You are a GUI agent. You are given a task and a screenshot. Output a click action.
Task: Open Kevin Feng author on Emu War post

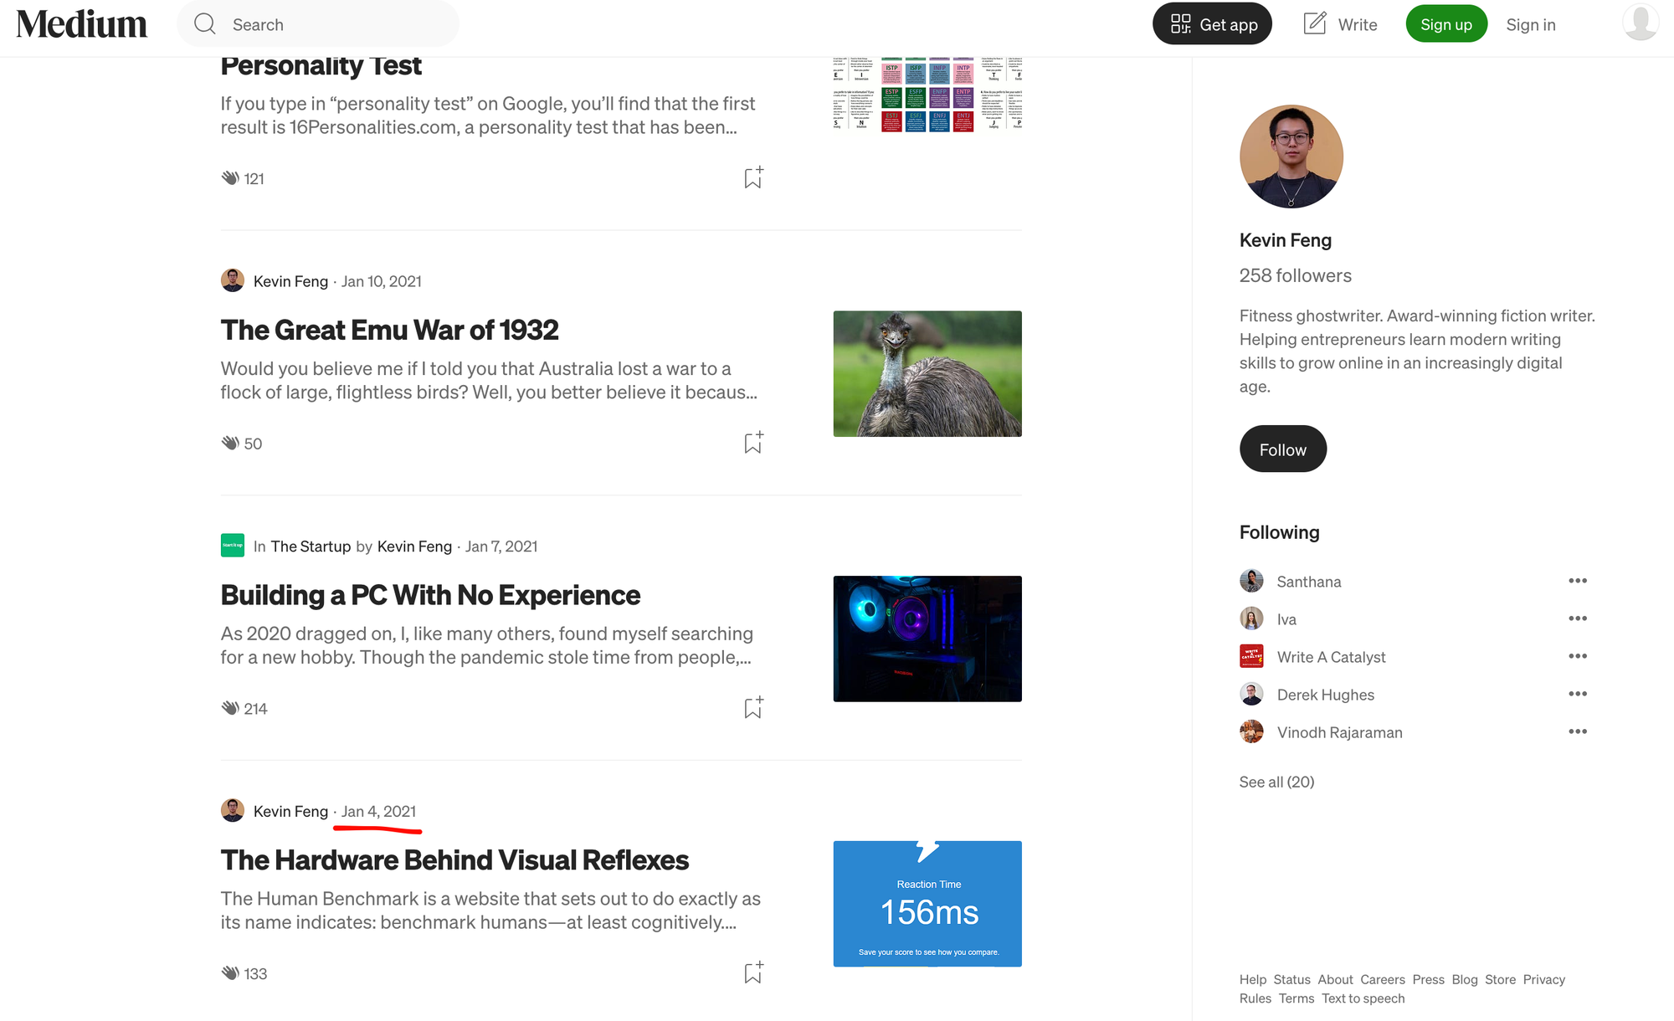(290, 281)
